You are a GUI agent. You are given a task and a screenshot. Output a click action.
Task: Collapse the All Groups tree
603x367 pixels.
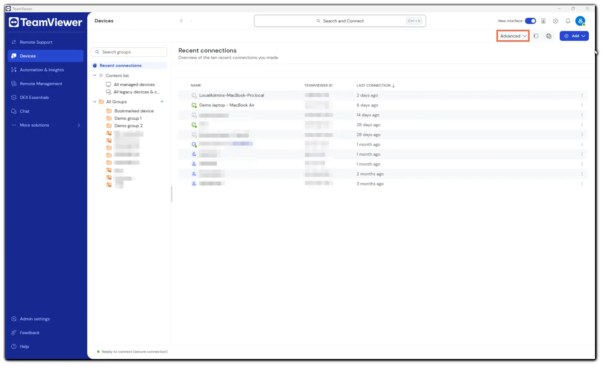[x=95, y=102]
